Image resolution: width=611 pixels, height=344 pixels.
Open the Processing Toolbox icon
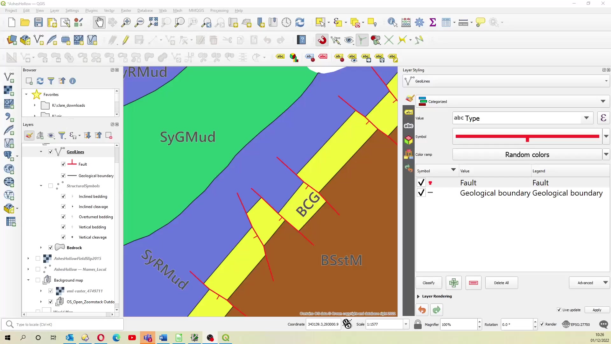[419, 22]
